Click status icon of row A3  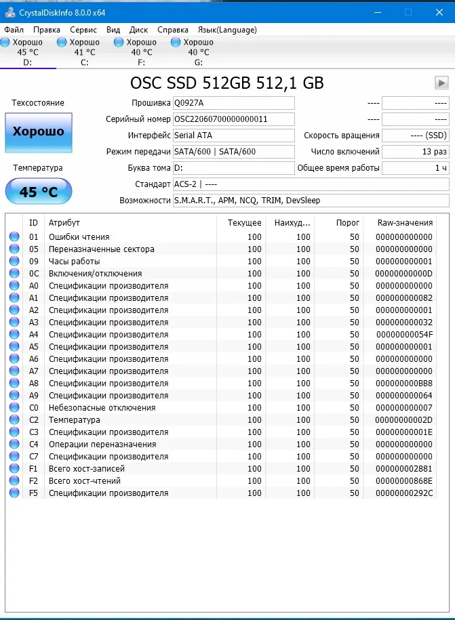click(14, 322)
